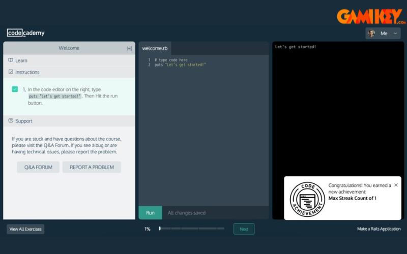Click the checklist icon beside Instructions

11,72
